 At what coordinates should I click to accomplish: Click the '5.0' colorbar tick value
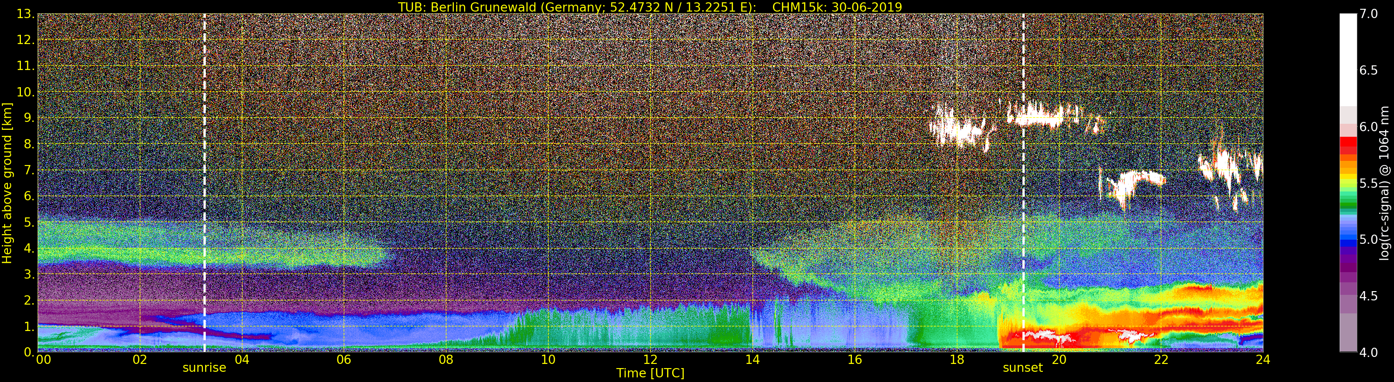coord(1368,239)
